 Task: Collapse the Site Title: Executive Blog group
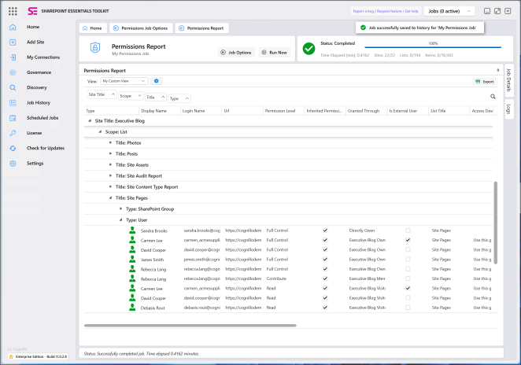[x=90, y=121]
